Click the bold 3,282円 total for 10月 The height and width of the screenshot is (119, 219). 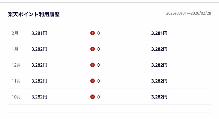pos(159,97)
